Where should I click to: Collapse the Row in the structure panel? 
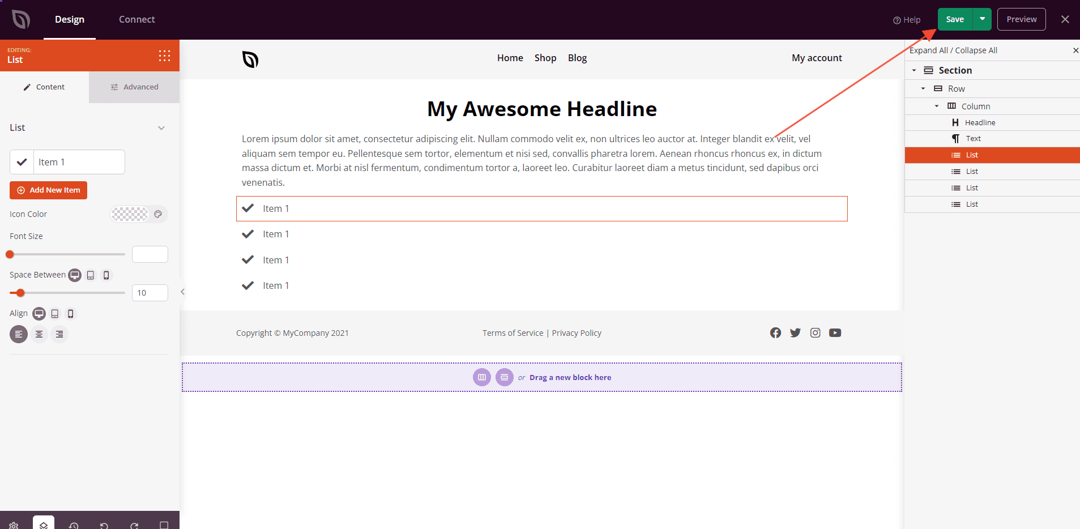click(924, 88)
